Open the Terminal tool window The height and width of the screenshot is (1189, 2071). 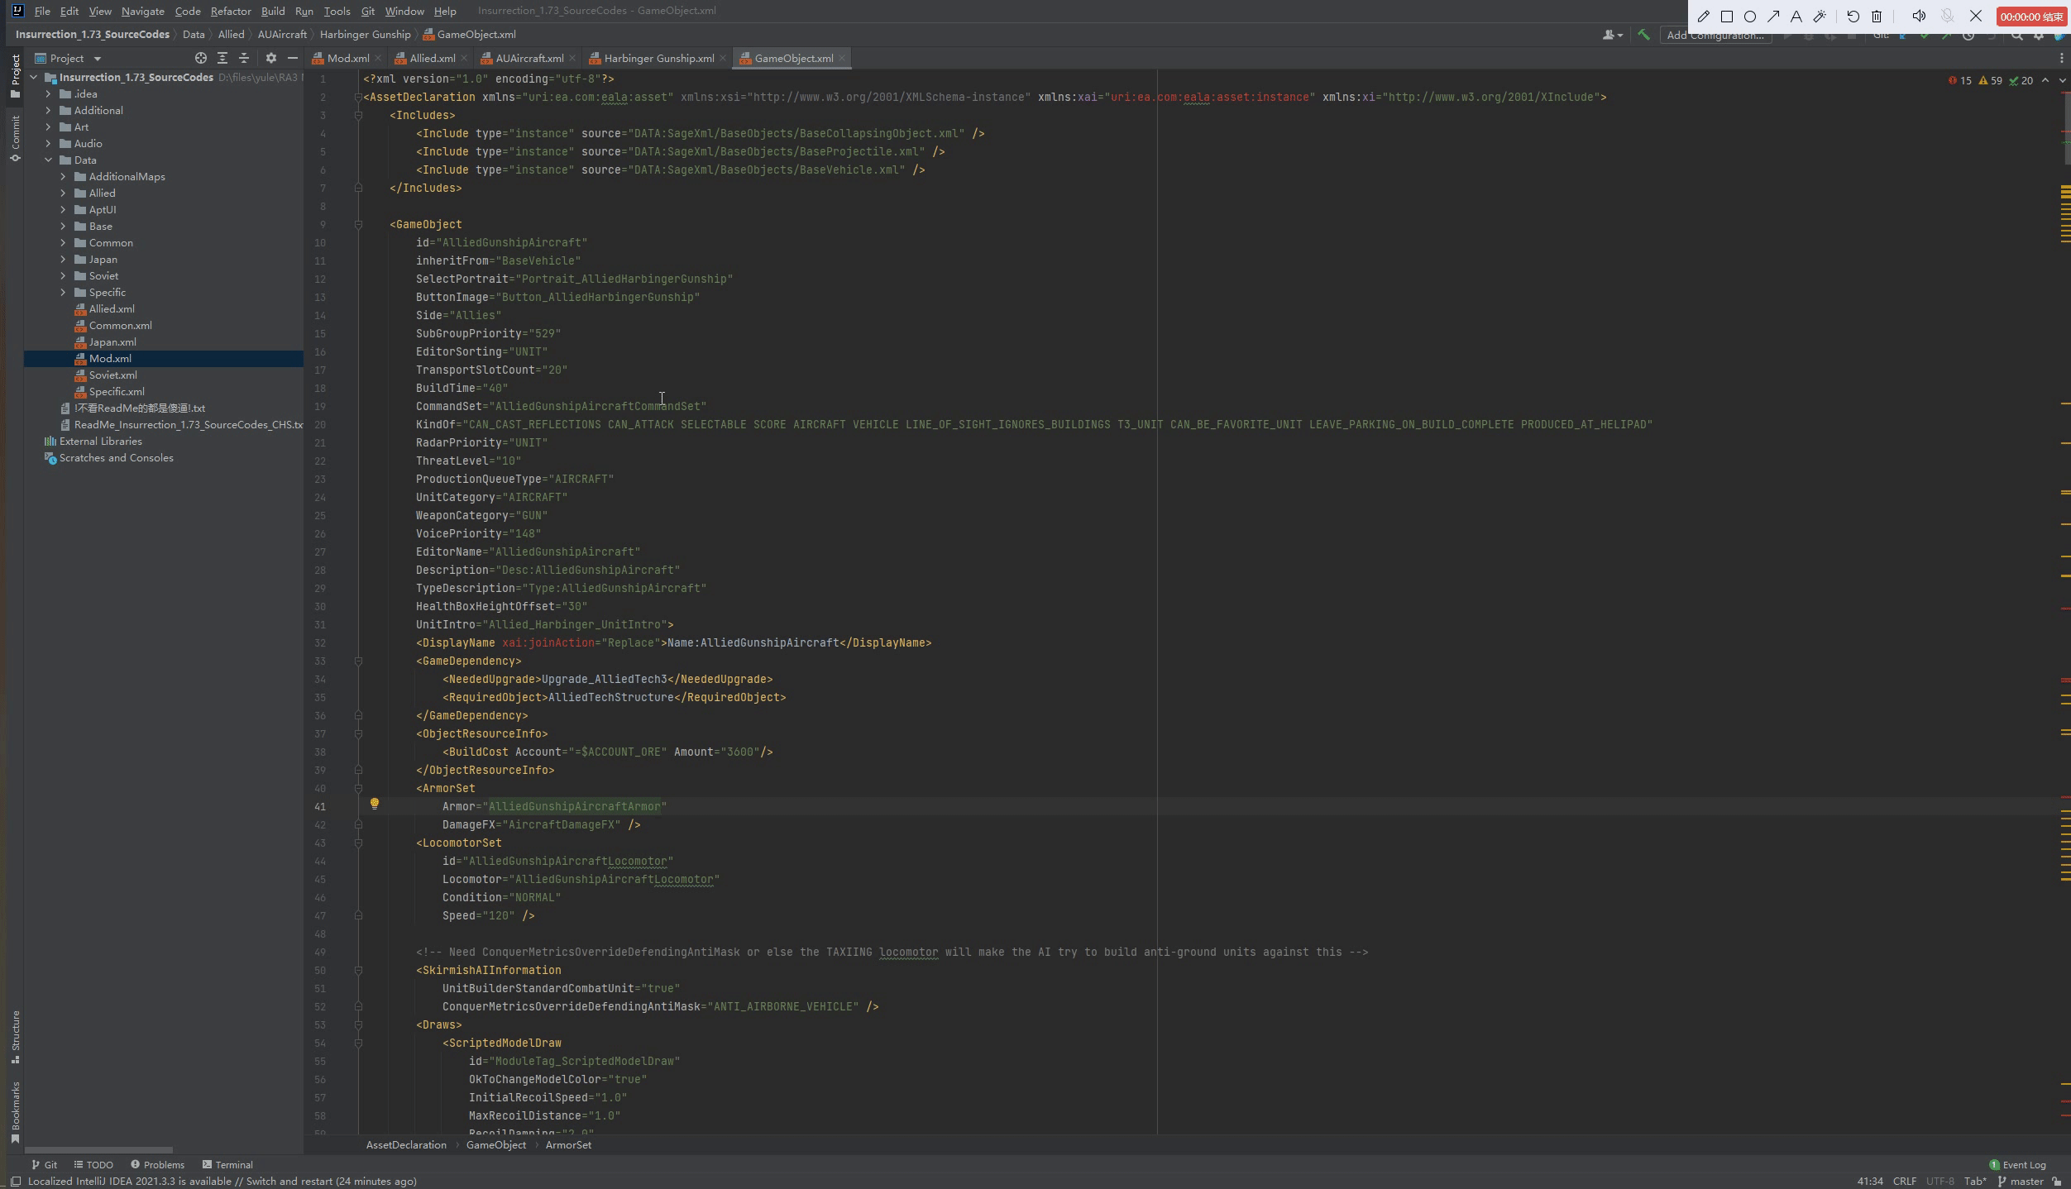[227, 1164]
